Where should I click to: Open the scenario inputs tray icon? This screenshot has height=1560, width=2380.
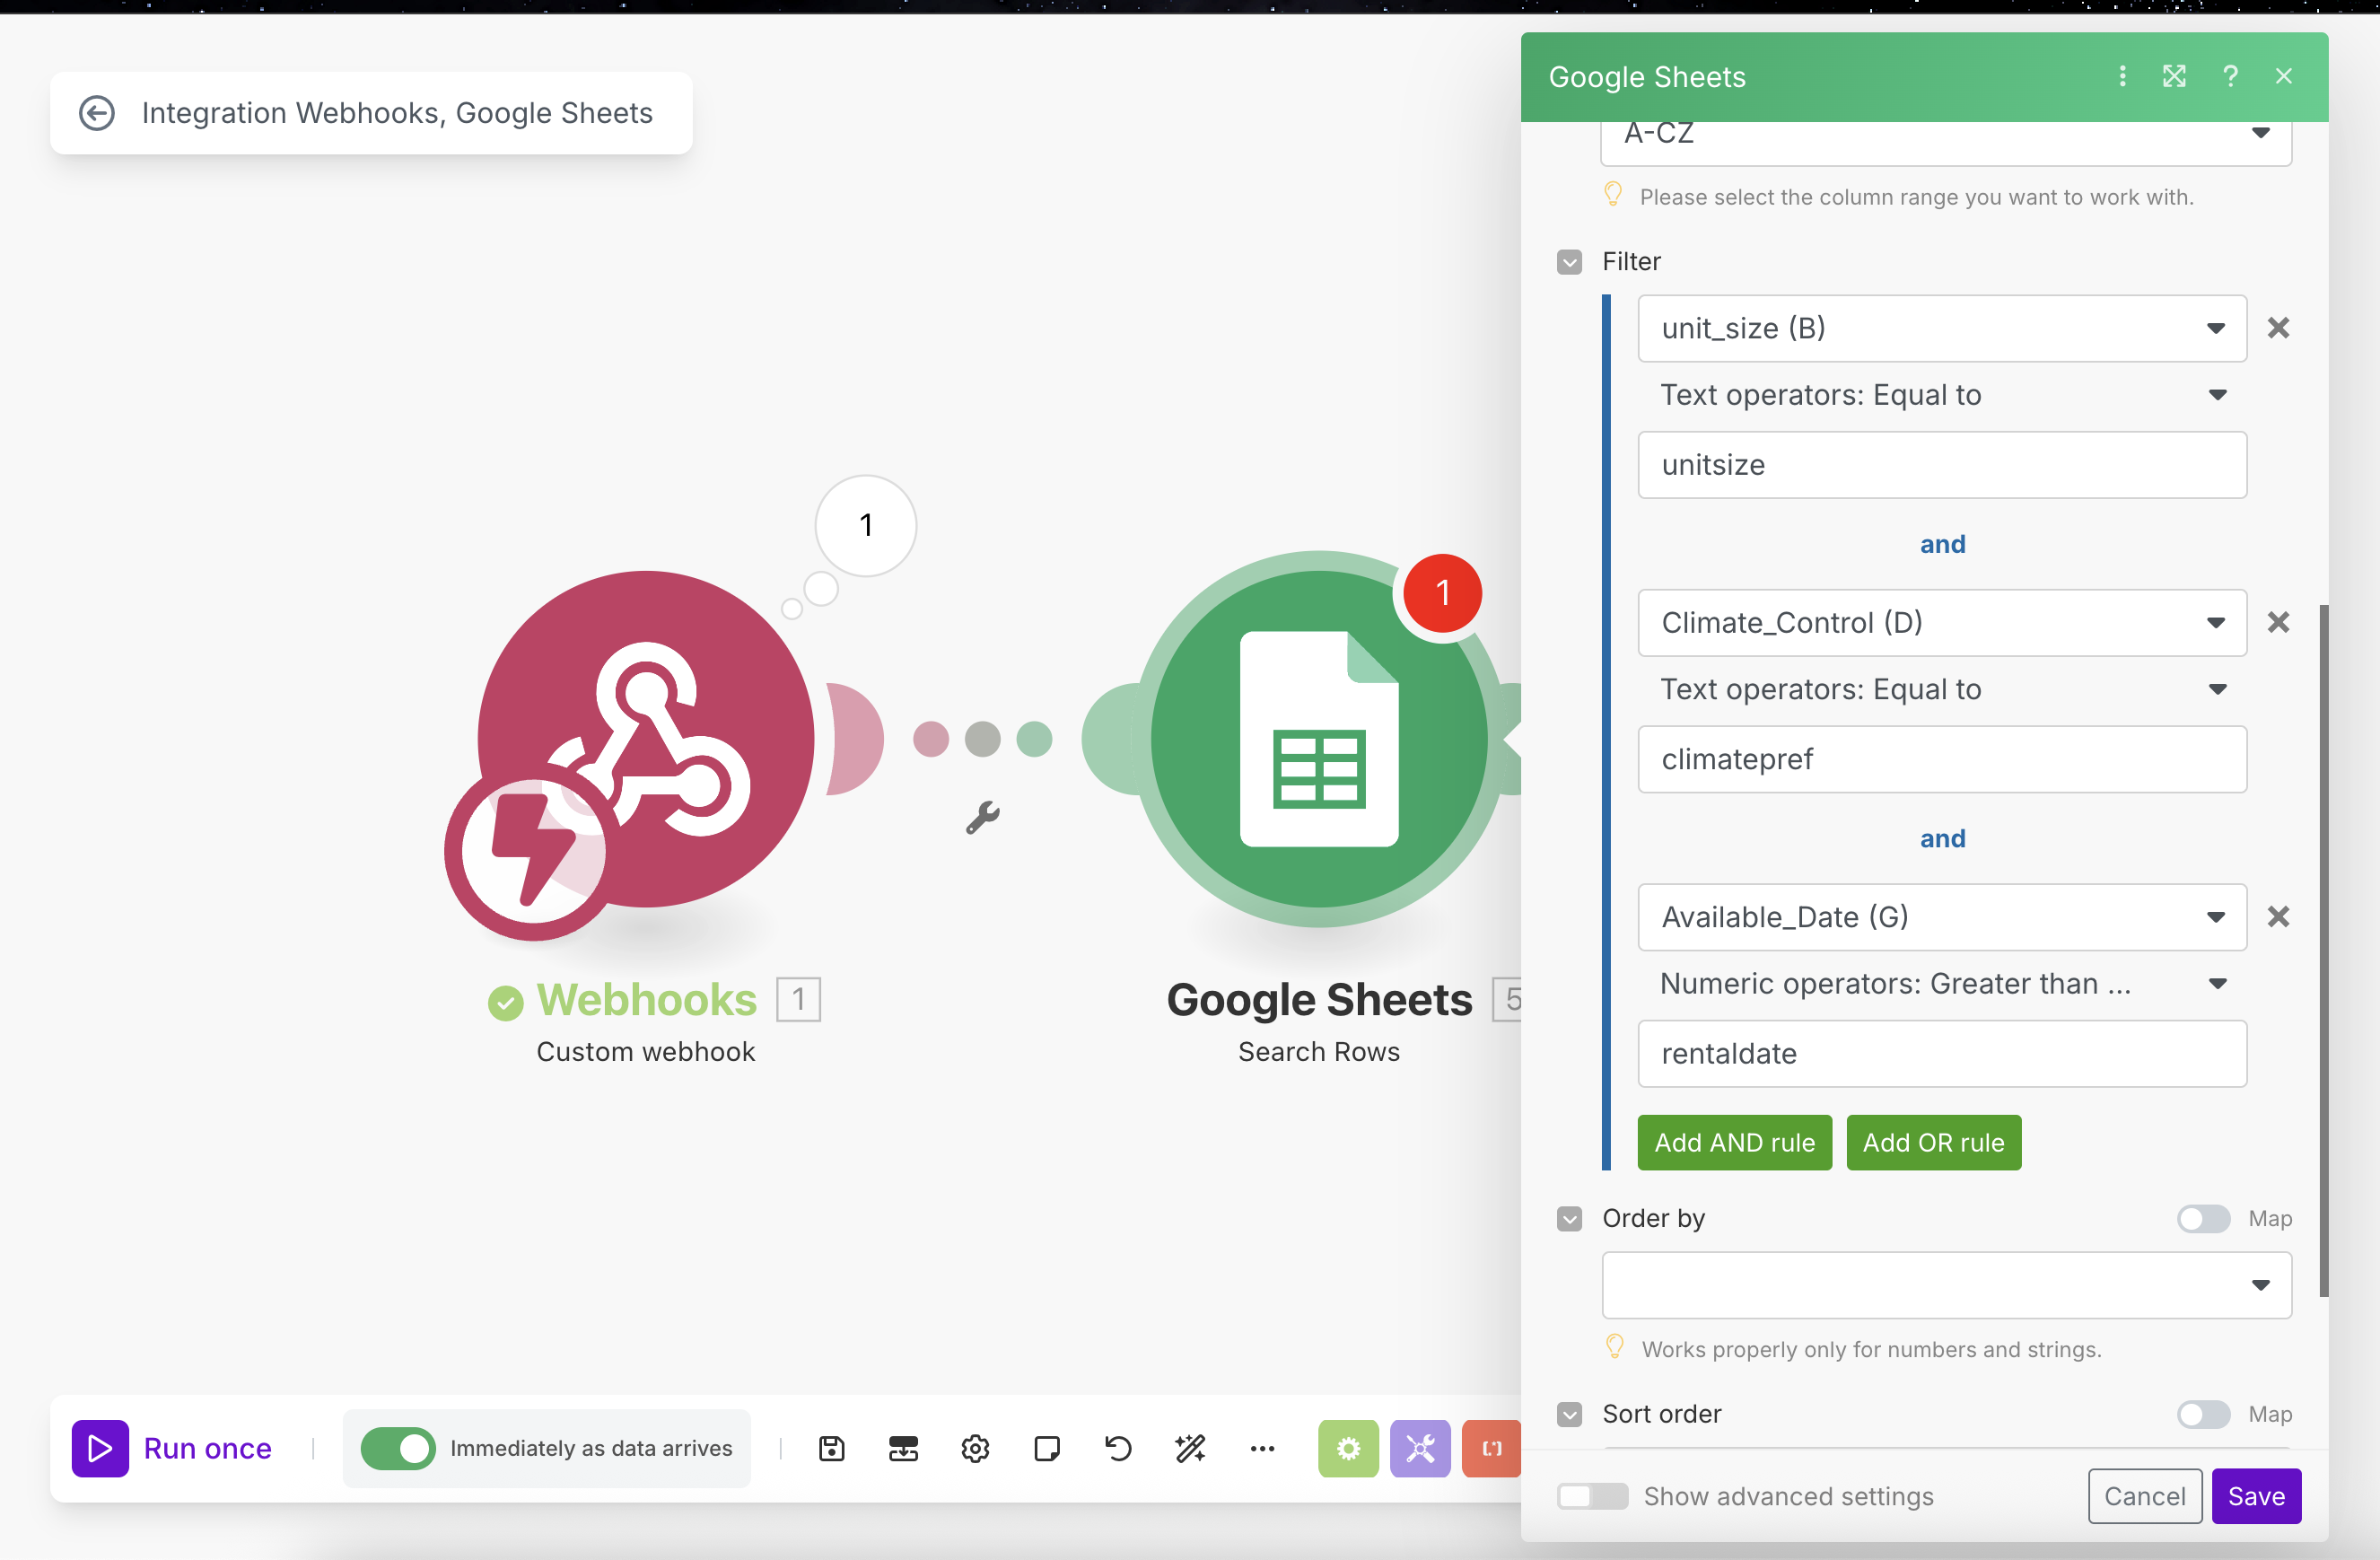[x=903, y=1448]
